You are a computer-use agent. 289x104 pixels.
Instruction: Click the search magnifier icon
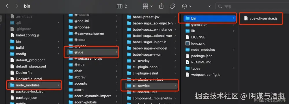pyautogui.click(x=220, y=6)
